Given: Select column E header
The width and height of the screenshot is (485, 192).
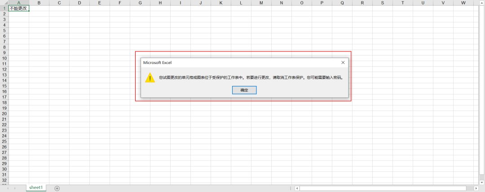Looking at the screenshot, I should [100, 3].
